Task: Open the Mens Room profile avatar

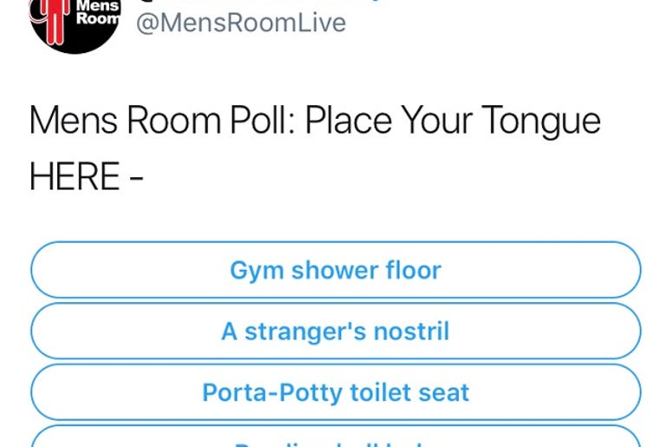Action: (x=75, y=23)
